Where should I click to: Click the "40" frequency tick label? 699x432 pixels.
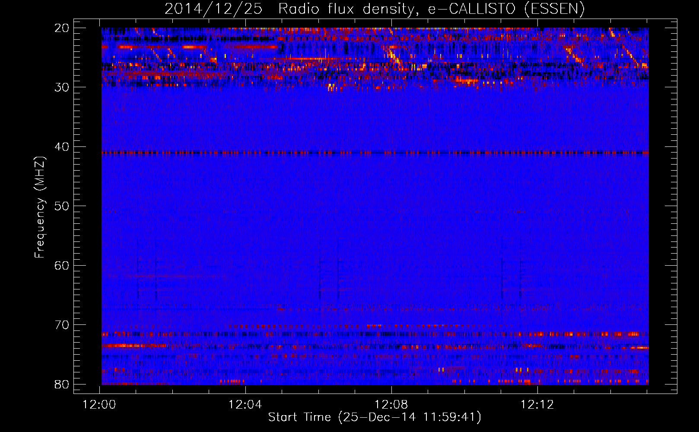[x=62, y=147]
